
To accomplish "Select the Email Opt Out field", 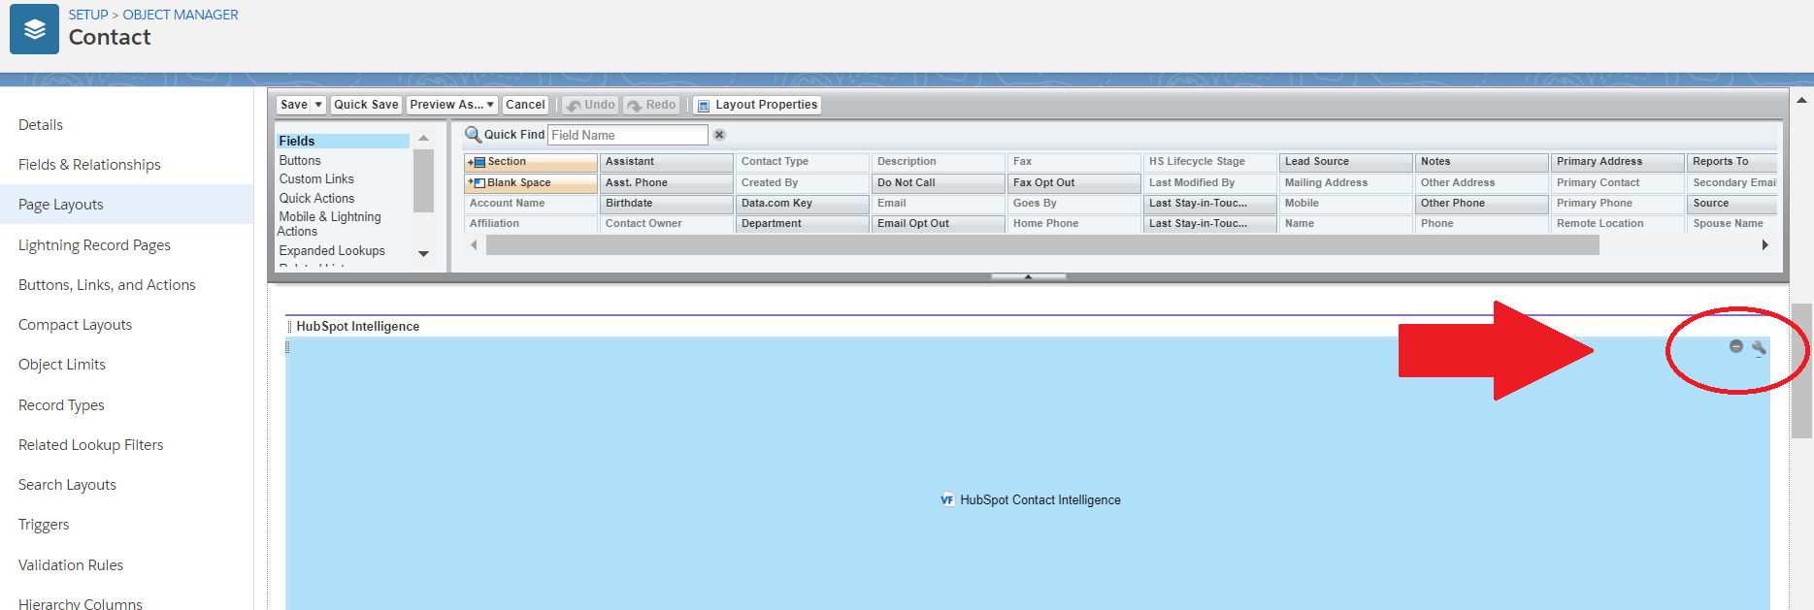I will (x=939, y=223).
